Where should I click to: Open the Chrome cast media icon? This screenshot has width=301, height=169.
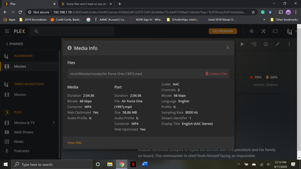pos(281,12)
